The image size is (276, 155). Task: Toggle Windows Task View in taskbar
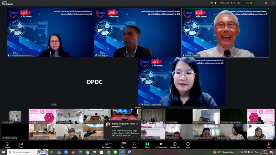tap(52, 152)
